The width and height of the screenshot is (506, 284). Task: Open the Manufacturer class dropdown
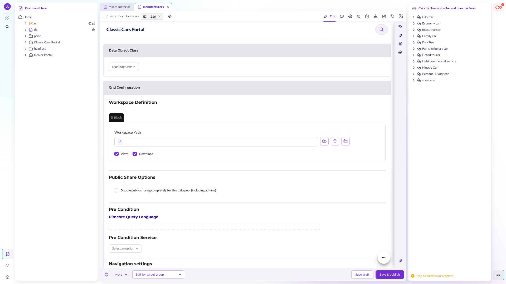[124, 67]
